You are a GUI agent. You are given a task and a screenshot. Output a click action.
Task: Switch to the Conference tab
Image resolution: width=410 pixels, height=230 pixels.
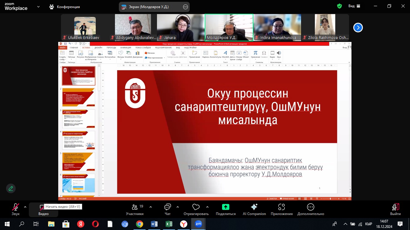65,7
